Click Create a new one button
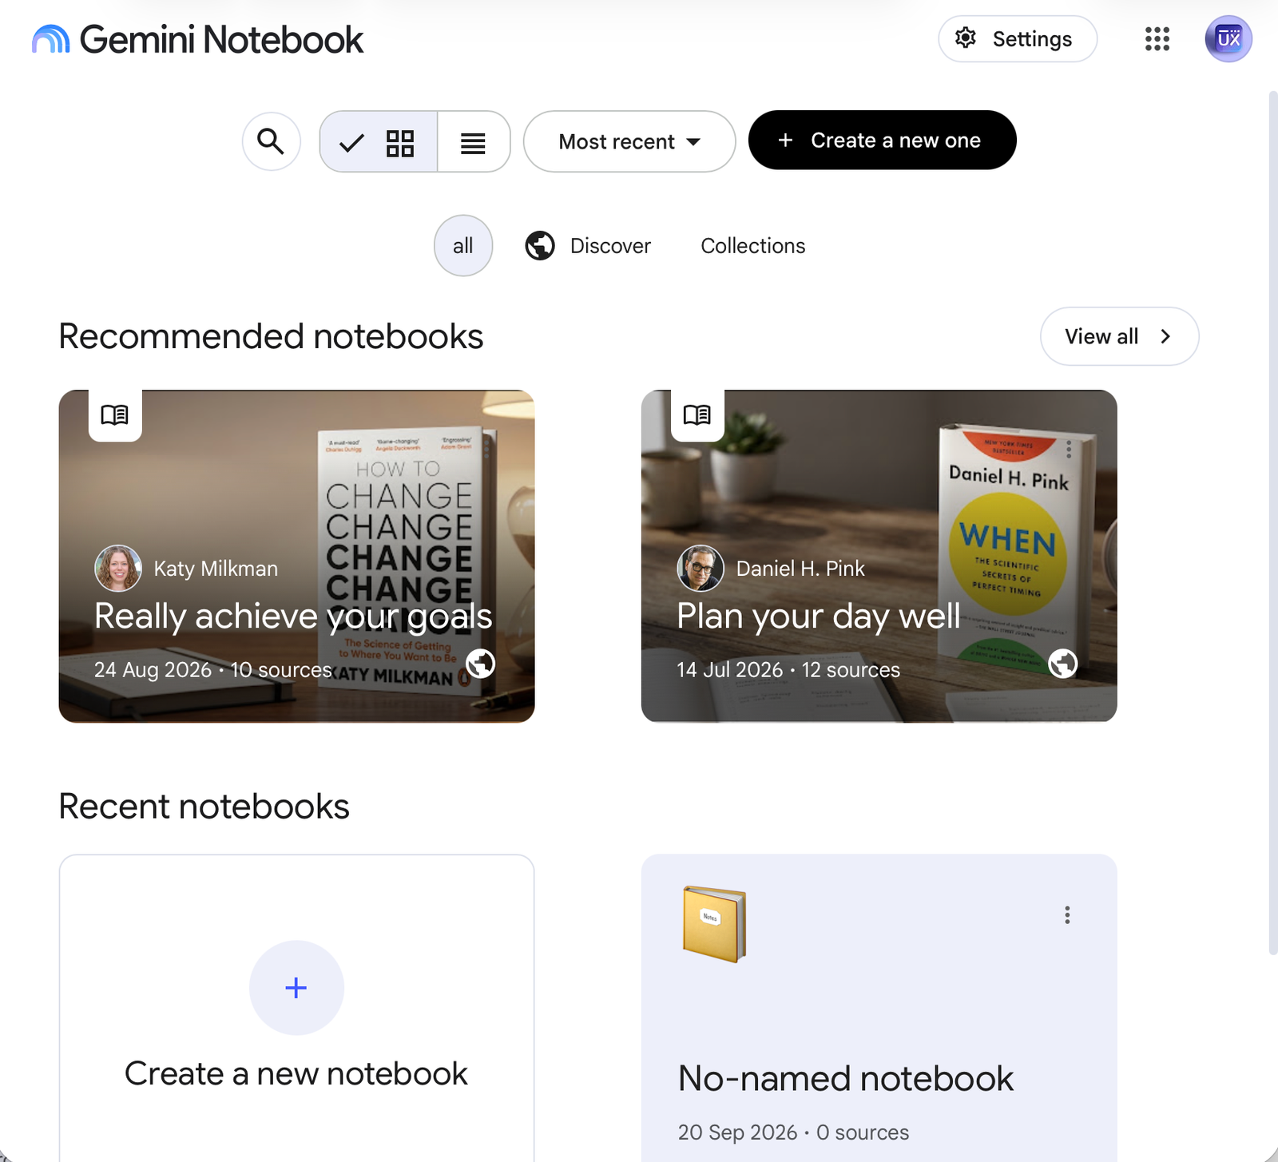Viewport: 1278px width, 1162px height. pos(882,140)
